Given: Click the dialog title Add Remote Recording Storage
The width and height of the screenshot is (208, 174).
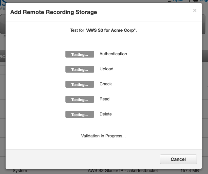Looking at the screenshot, I should (x=54, y=12).
